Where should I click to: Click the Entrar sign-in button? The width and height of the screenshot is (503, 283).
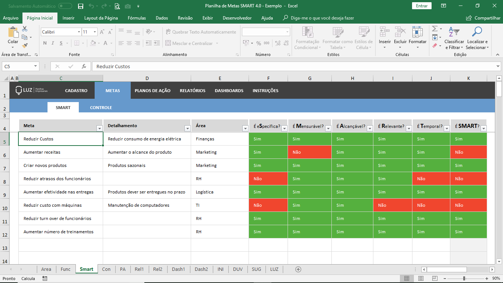tap(422, 6)
